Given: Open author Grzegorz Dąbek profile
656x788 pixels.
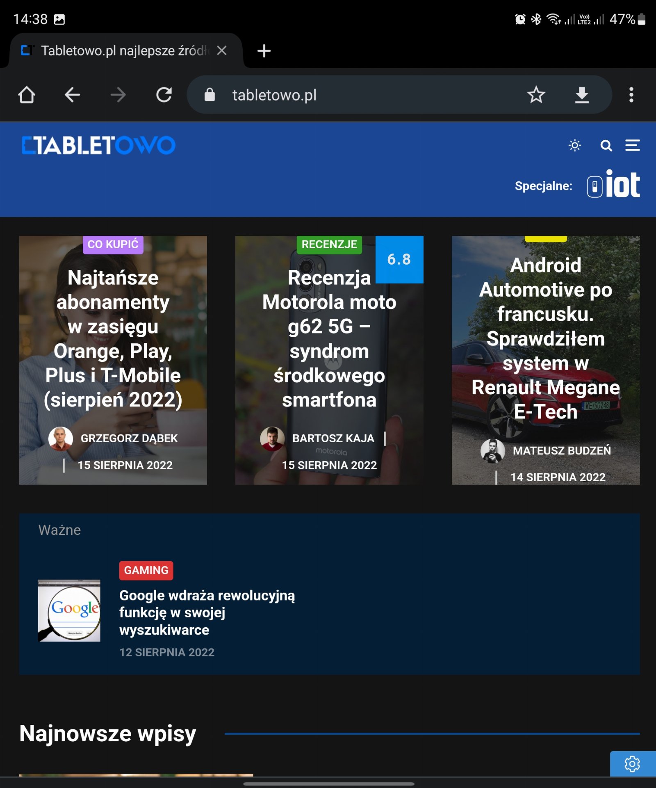Looking at the screenshot, I should click(x=129, y=439).
